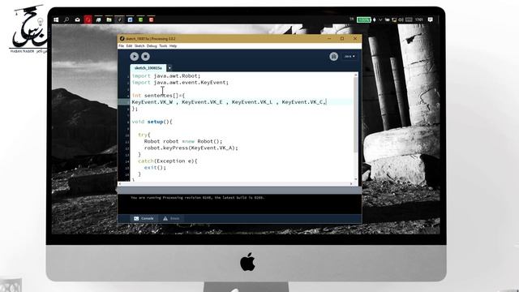Image resolution: width=519 pixels, height=292 pixels.
Task: Switch to Processing app icon on taskbar
Action: click(119, 19)
